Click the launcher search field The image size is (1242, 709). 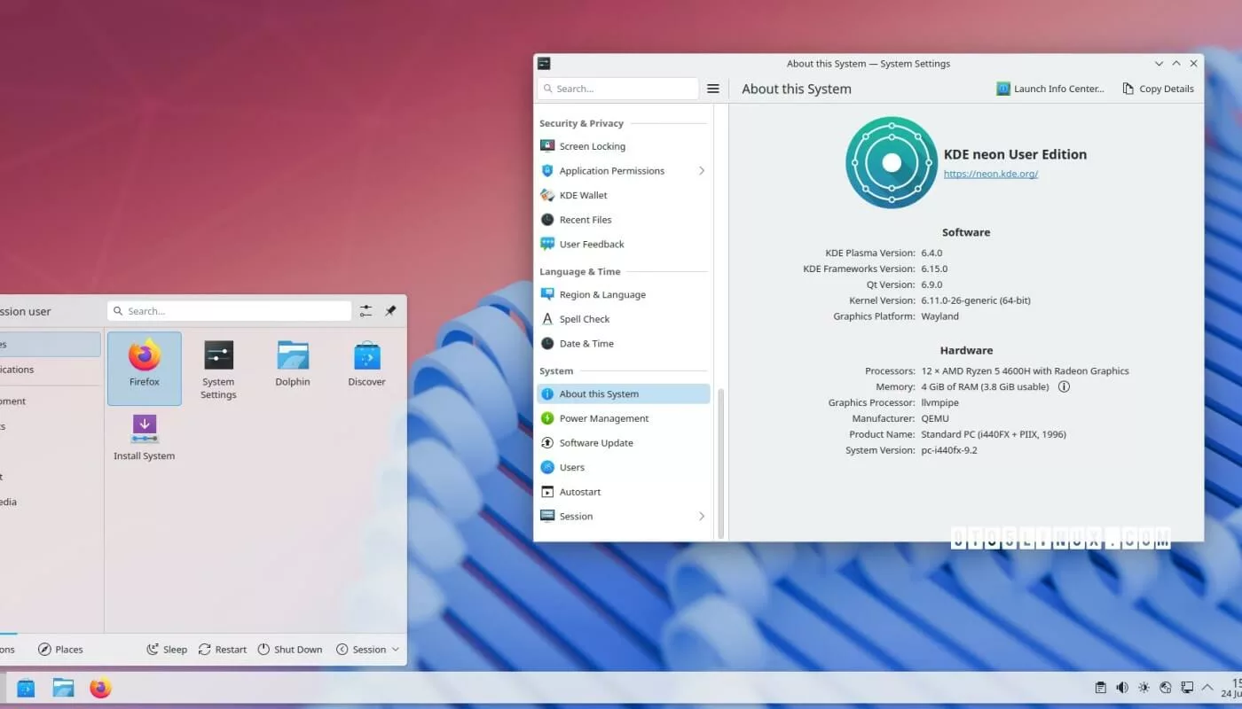tap(229, 311)
